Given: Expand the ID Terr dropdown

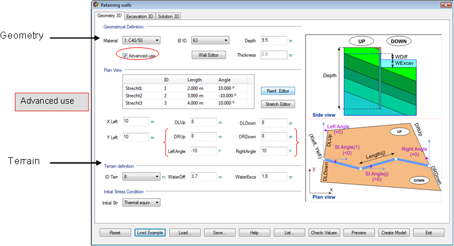Looking at the screenshot, I should (142, 176).
